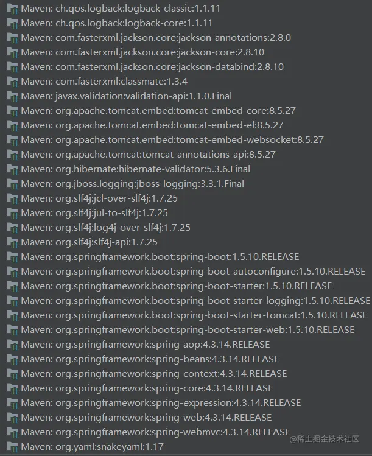This screenshot has height=456, width=372.
Task: Click library icon beside spring-boot-autoconfigure:1.5.10.RELEASE
Action: (x=12, y=272)
